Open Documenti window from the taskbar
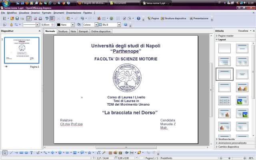The height and width of the screenshot is (160, 256). point(124,3)
